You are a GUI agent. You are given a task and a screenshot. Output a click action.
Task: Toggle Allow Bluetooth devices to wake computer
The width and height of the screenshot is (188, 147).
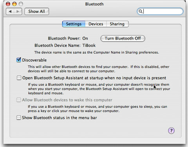click(x=18, y=100)
